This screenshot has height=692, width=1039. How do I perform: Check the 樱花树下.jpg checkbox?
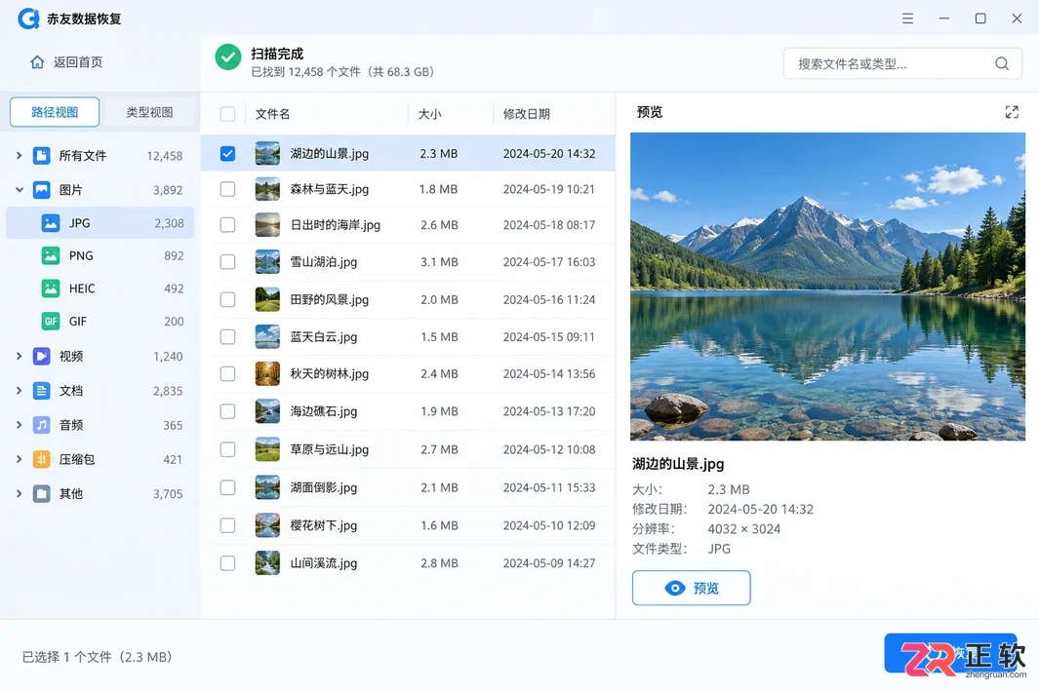pyautogui.click(x=227, y=525)
